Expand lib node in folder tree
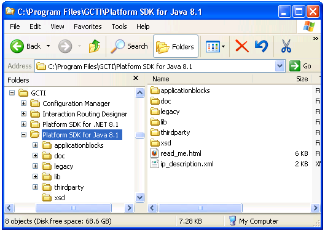 click(35, 176)
